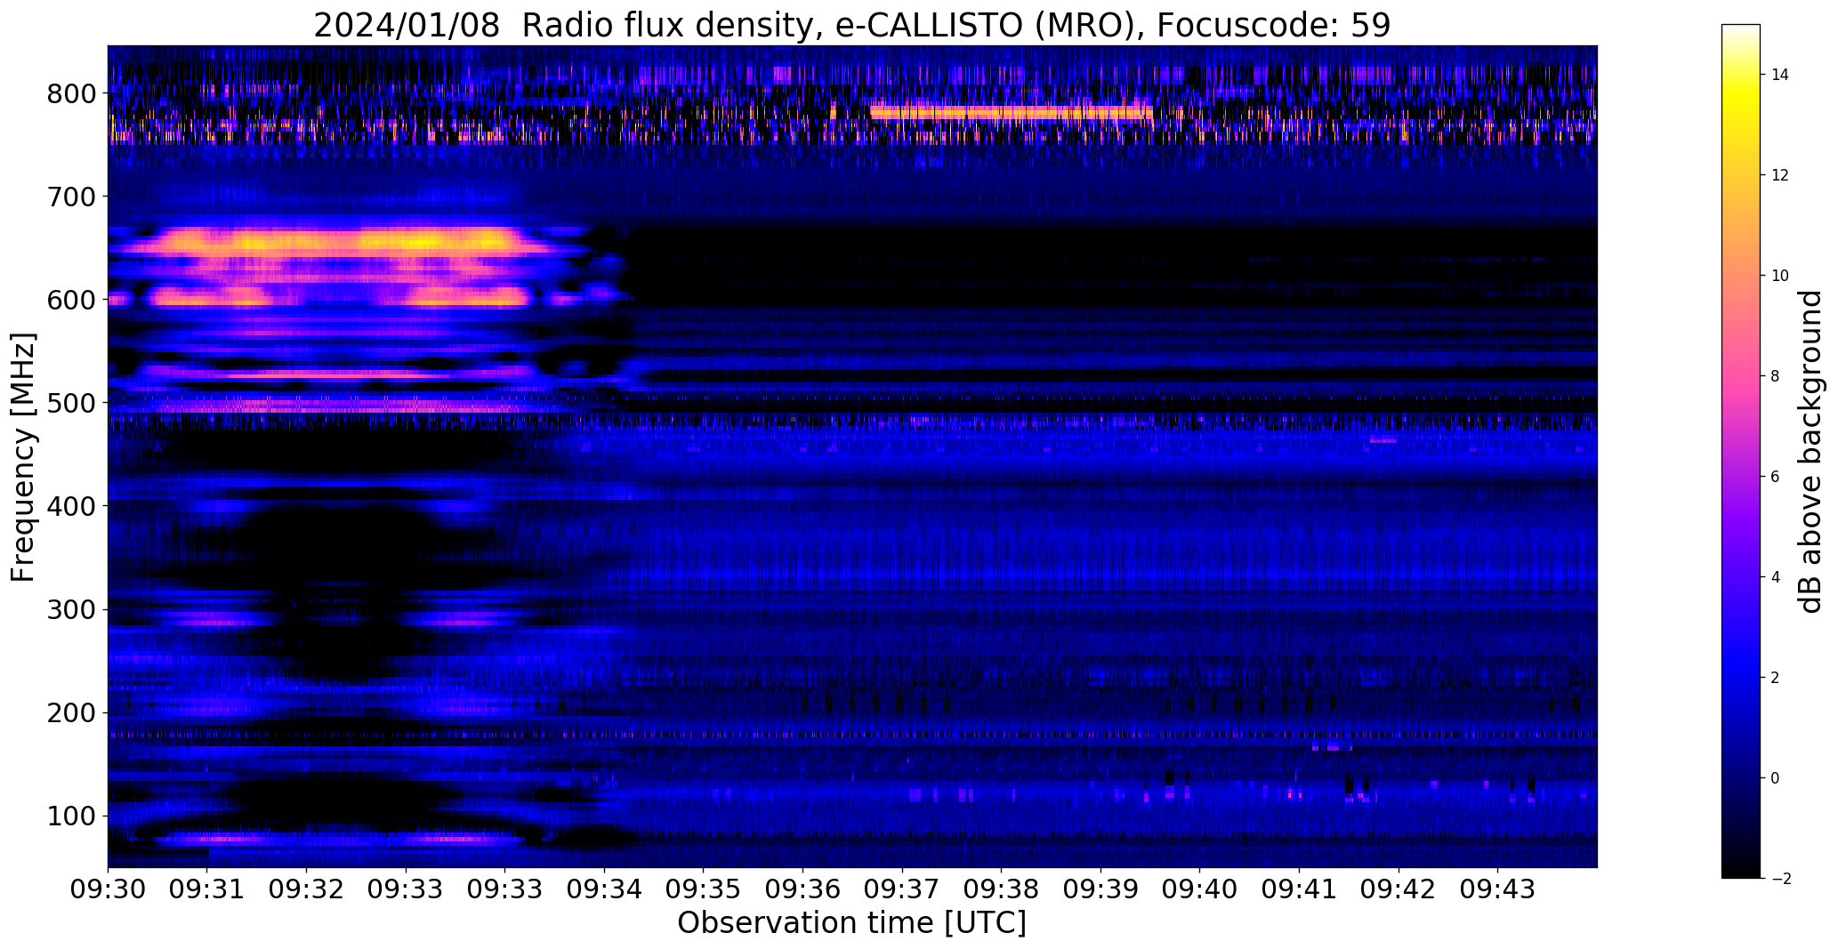Click the 'Observation time [UTC]' x-axis label

pyautogui.click(x=851, y=923)
